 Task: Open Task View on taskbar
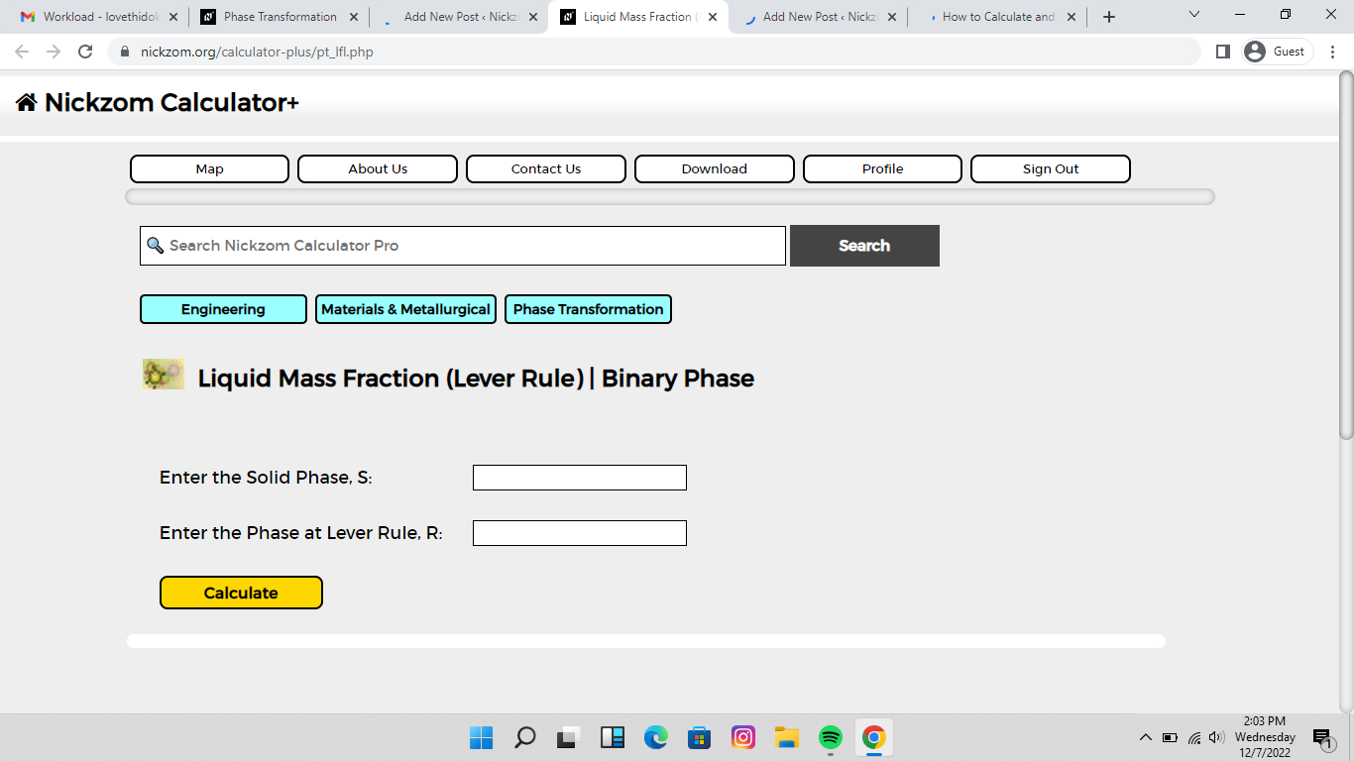568,737
